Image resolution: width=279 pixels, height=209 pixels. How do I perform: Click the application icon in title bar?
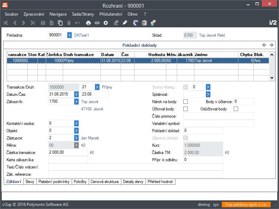click(x=5, y=5)
